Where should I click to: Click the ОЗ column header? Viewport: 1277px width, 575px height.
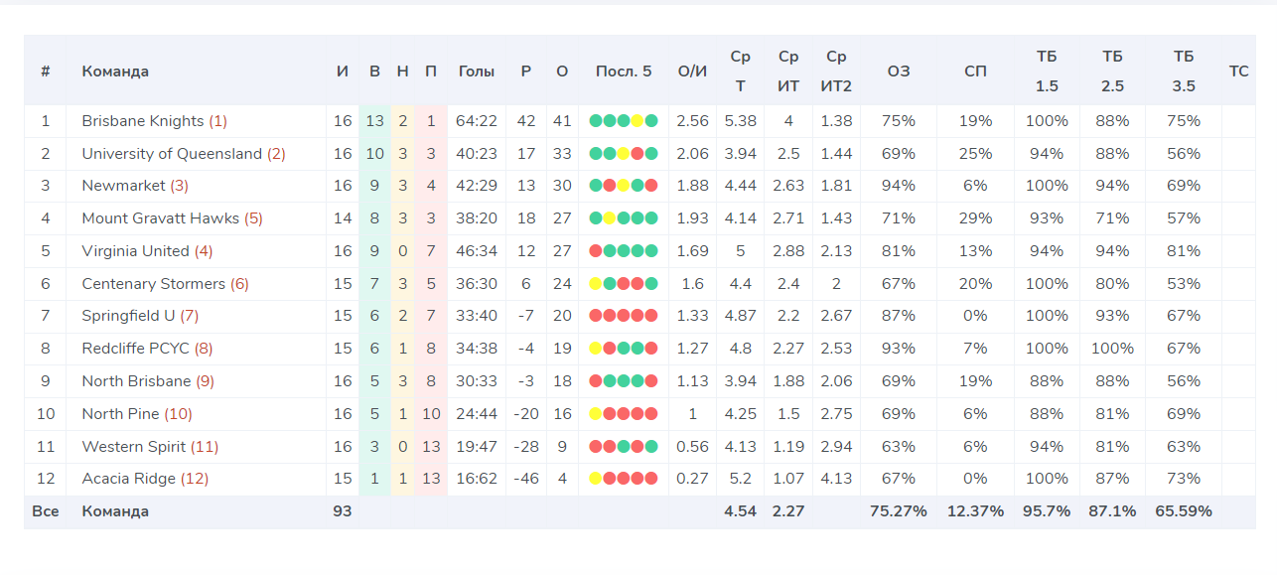pyautogui.click(x=899, y=72)
